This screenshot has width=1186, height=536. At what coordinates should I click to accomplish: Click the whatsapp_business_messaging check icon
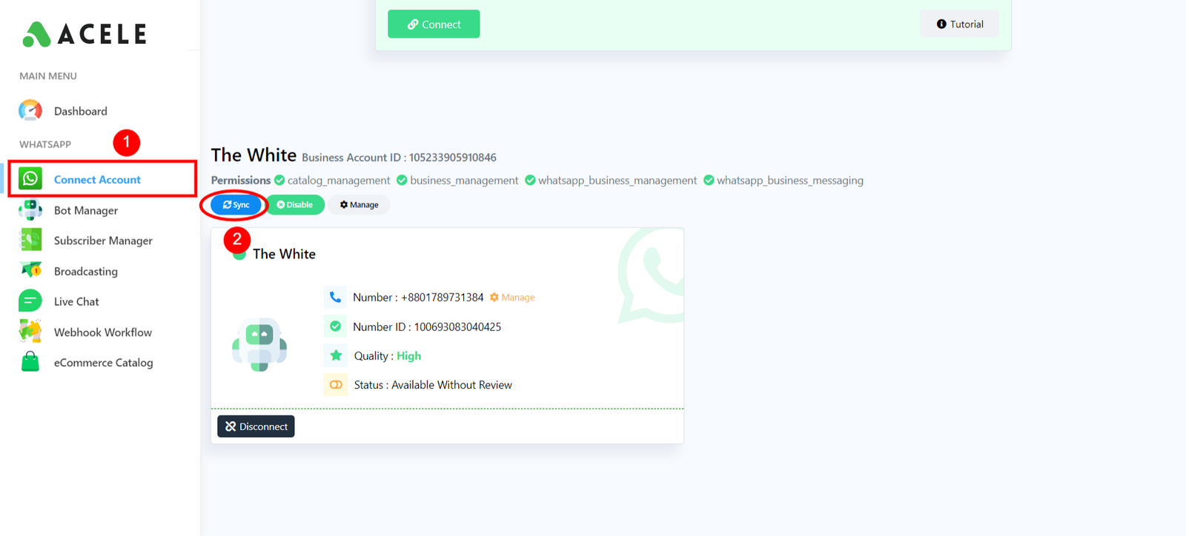pyautogui.click(x=709, y=180)
